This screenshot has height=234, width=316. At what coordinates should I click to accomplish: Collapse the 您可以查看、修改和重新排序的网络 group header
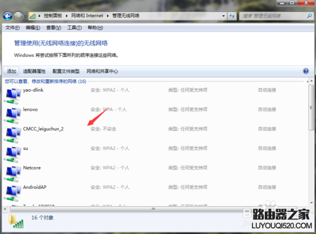click(46, 82)
